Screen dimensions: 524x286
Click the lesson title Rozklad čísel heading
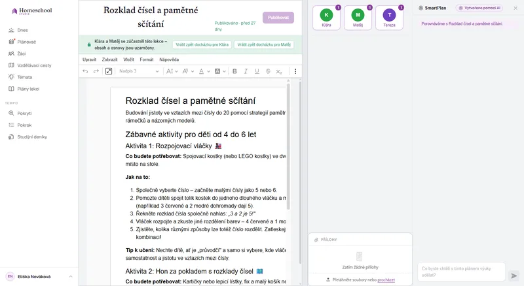pos(151,17)
